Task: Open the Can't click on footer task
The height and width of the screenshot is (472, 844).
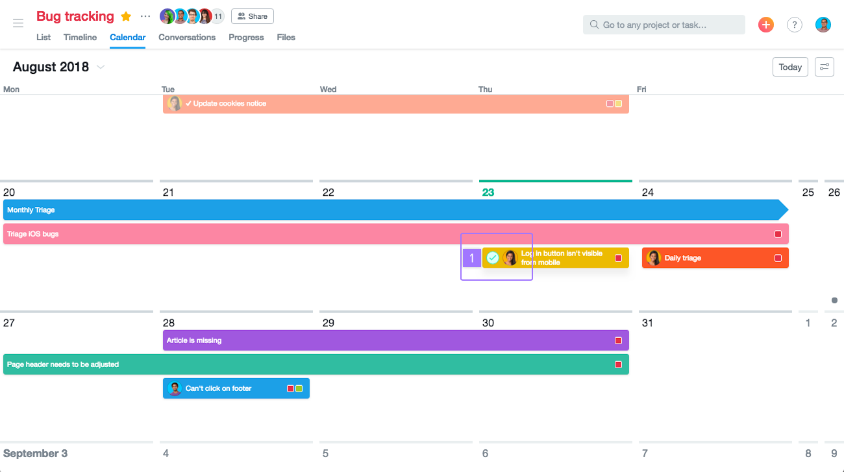Action: click(236, 388)
